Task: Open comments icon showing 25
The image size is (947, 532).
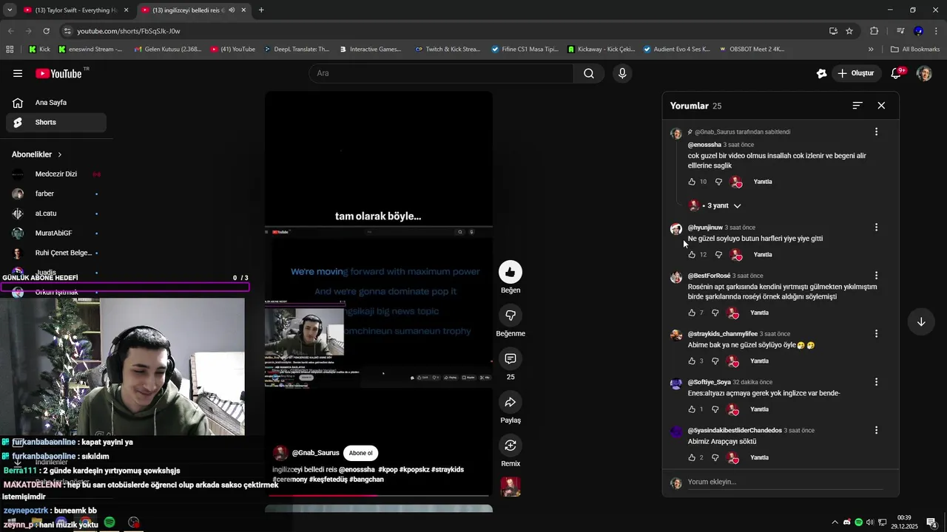Action: [x=510, y=359]
